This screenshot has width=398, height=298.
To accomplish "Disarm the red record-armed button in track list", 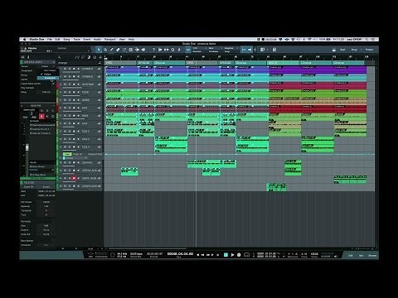I will 74,178.
